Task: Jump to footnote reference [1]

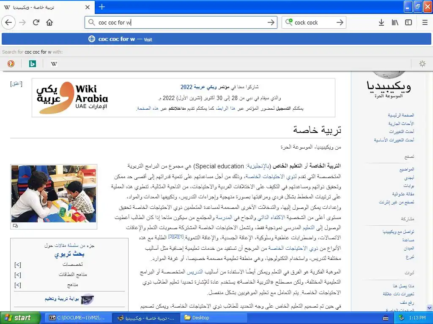Action: tap(181, 236)
